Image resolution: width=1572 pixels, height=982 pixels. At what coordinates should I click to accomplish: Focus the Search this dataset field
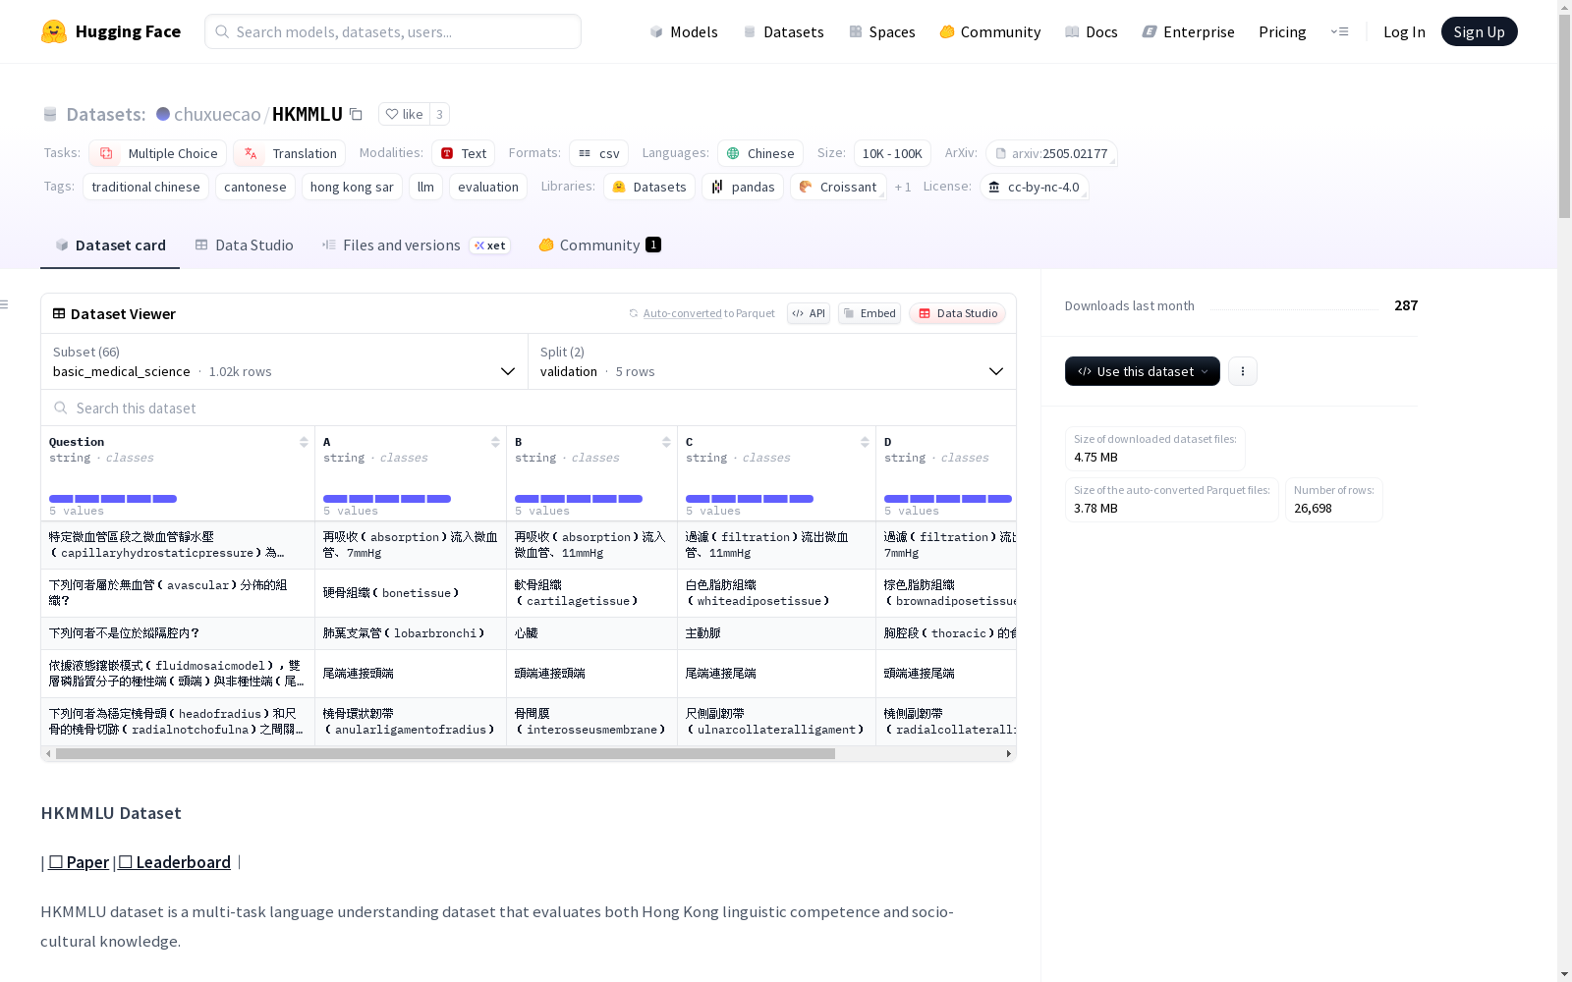click(529, 408)
